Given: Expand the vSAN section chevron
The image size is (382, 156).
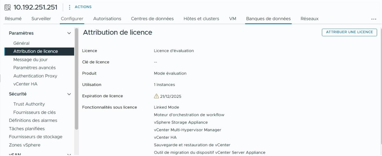Looking at the screenshot, I should (69, 155).
